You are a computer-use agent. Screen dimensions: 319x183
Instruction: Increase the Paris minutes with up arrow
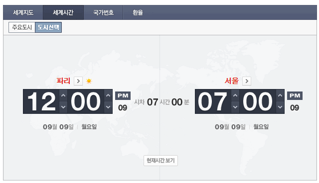[108, 95]
